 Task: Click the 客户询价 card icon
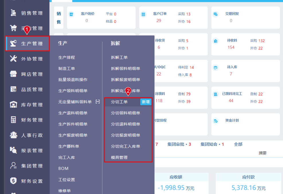[71, 14]
